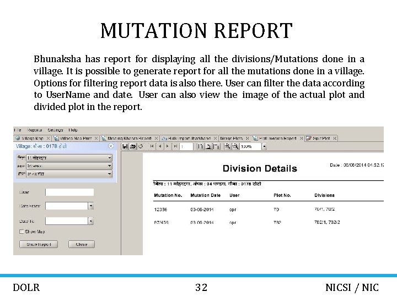Click the Divisions column header

324,195
